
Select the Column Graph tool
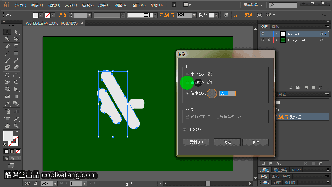[16, 111]
